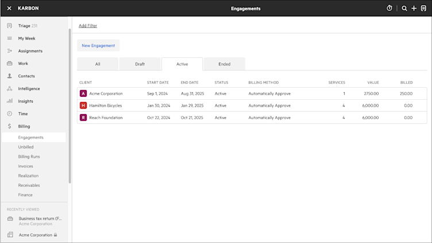Open the timer stopwatch icon

click(x=389, y=8)
